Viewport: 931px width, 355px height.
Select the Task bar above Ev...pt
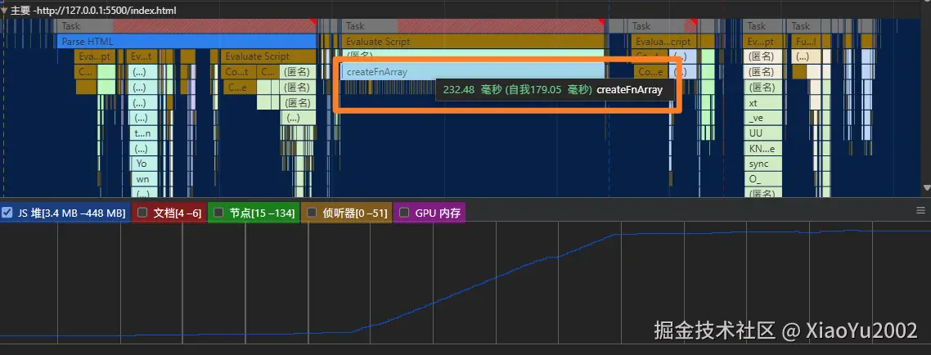pos(762,26)
